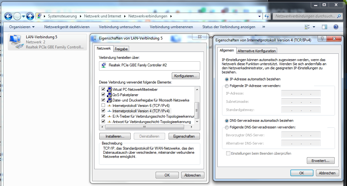Cancel the LAN-Verbindung 5 properties dialog
Screen dimensions: 347x186
click(x=193, y=175)
